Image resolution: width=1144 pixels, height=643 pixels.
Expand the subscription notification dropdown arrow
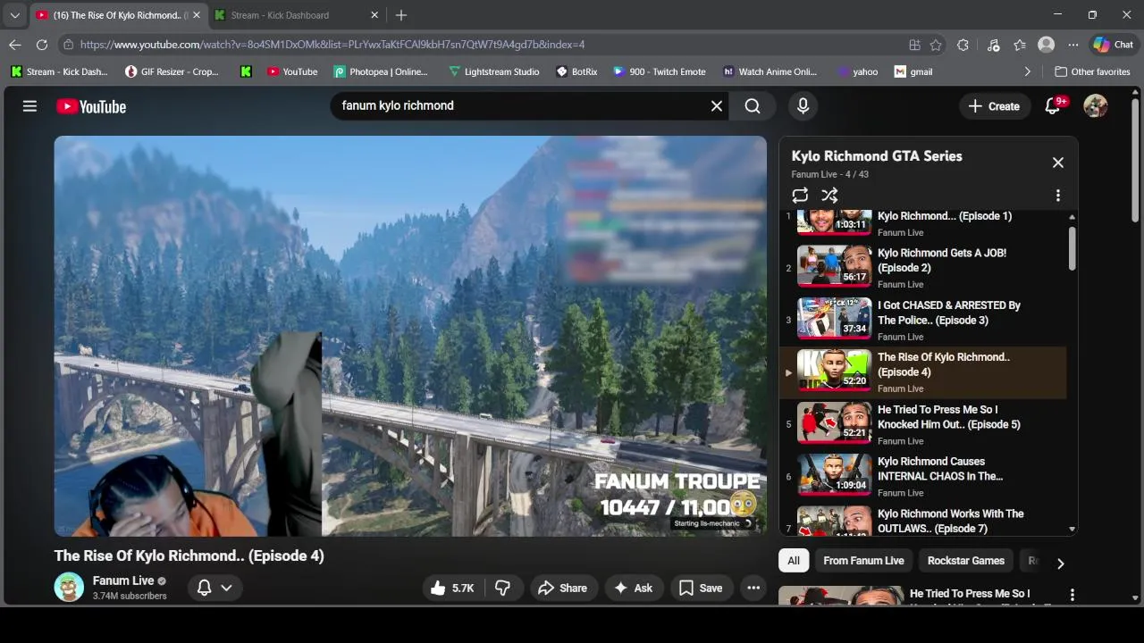227,588
